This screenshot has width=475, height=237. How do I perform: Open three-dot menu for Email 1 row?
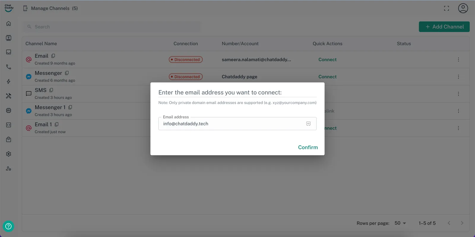click(458, 128)
